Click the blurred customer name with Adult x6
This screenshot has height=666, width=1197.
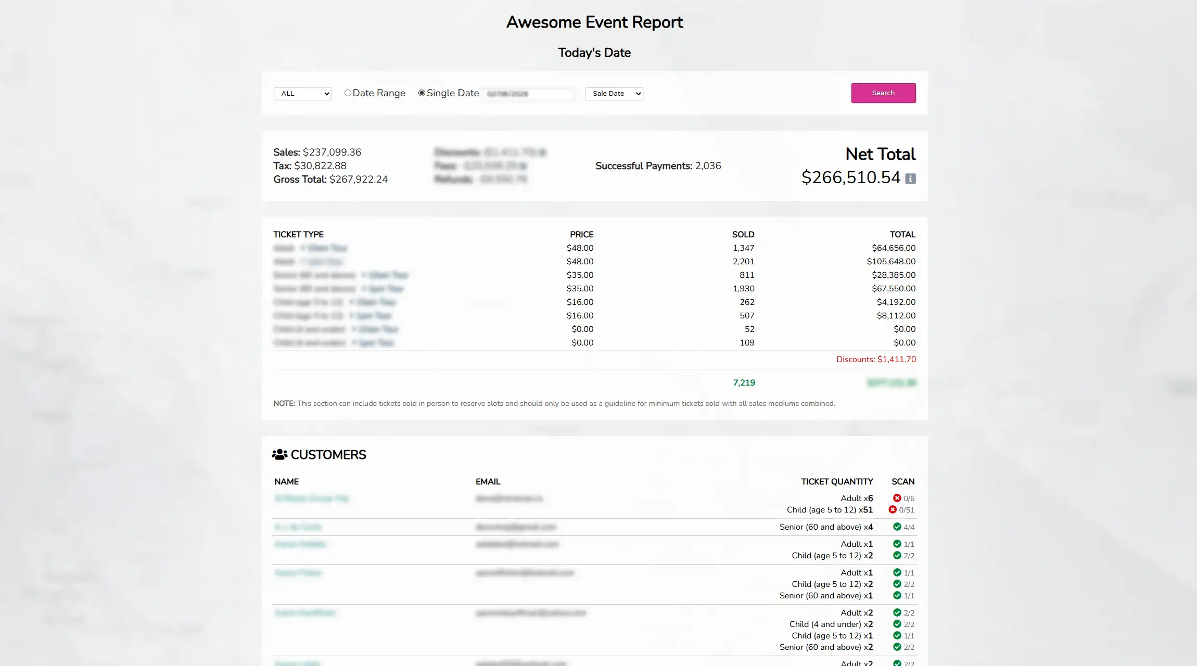coord(311,498)
